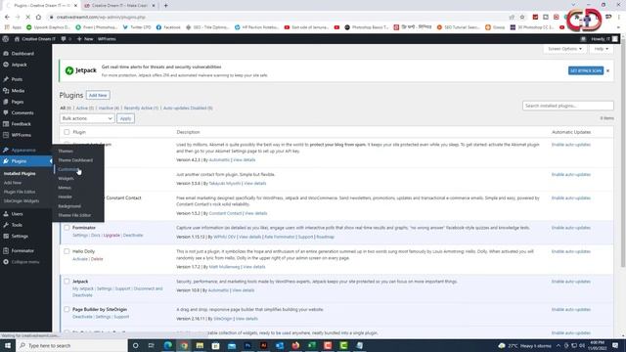Open the admin bar comments bubble
The height and width of the screenshot is (352, 626).
[64, 39]
